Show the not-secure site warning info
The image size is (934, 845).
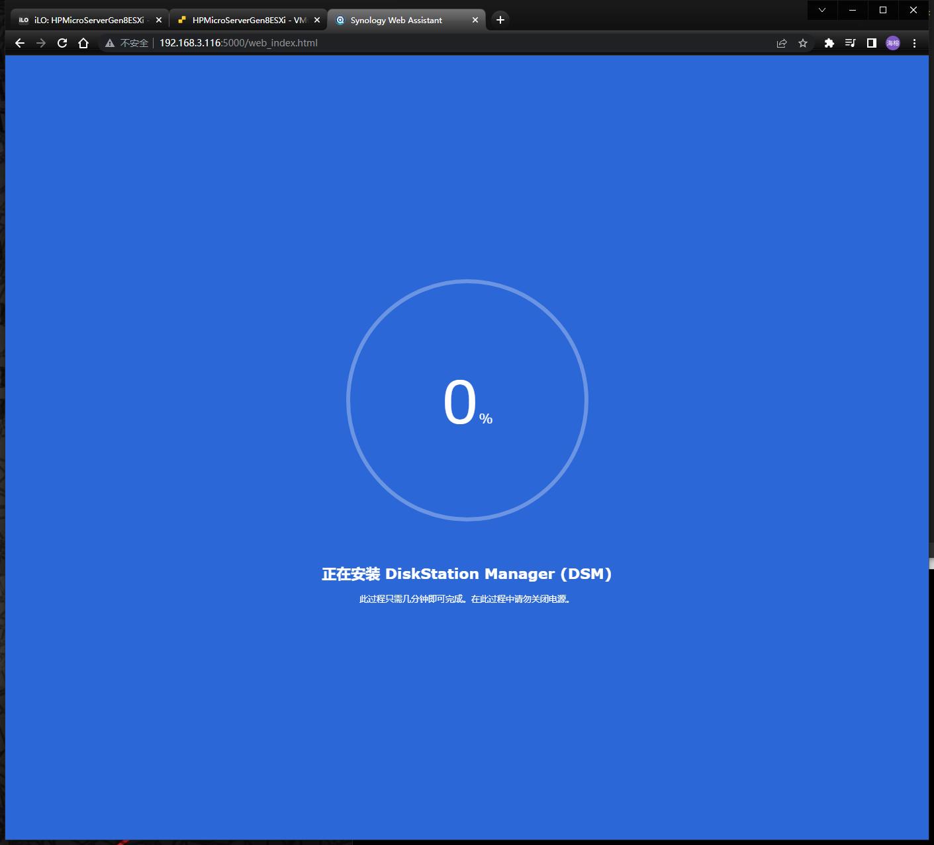pyautogui.click(x=110, y=43)
